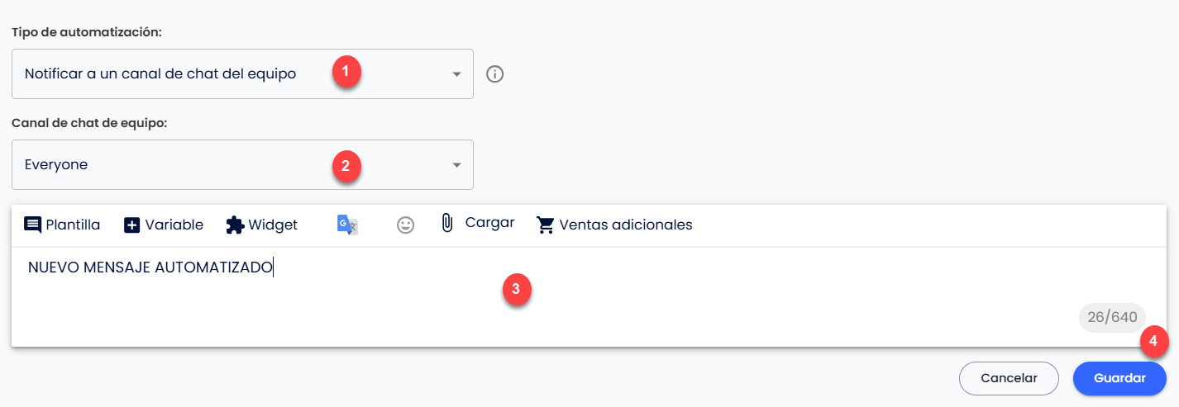Screen dimensions: 1179x407
Task: Click the Cancelar button
Action: tap(1009, 378)
